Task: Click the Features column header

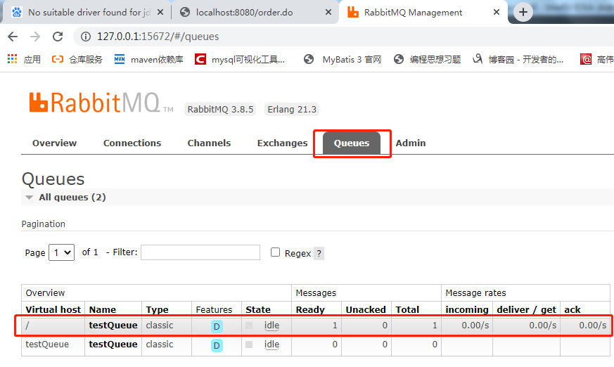Action: [x=214, y=310]
